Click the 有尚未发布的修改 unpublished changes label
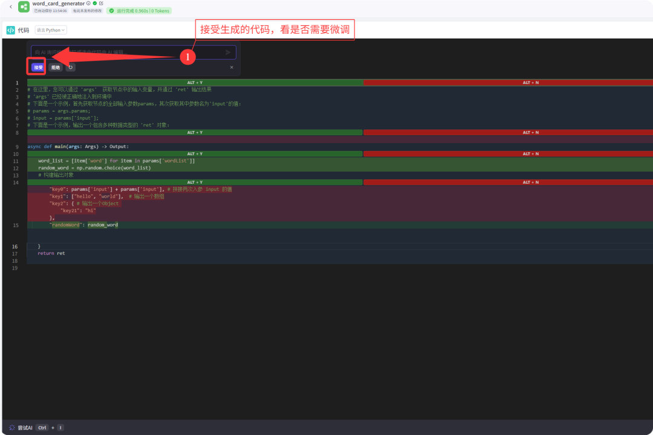 88,11
